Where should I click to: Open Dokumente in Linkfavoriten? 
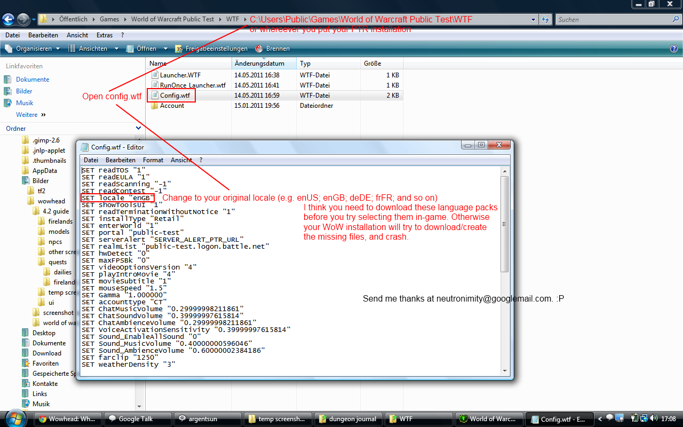(33, 80)
